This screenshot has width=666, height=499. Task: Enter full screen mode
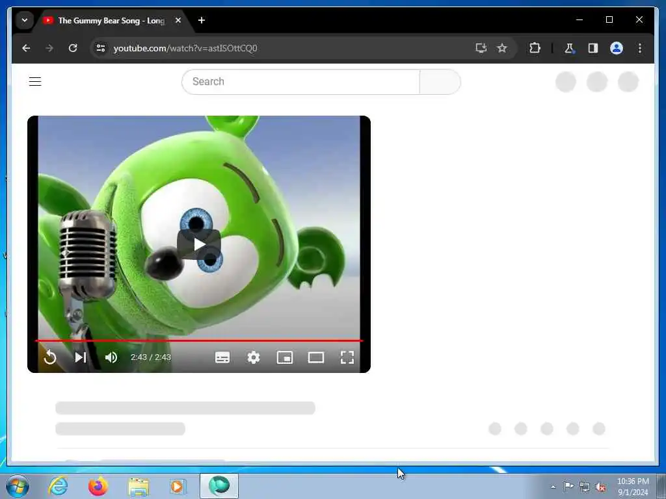point(347,357)
